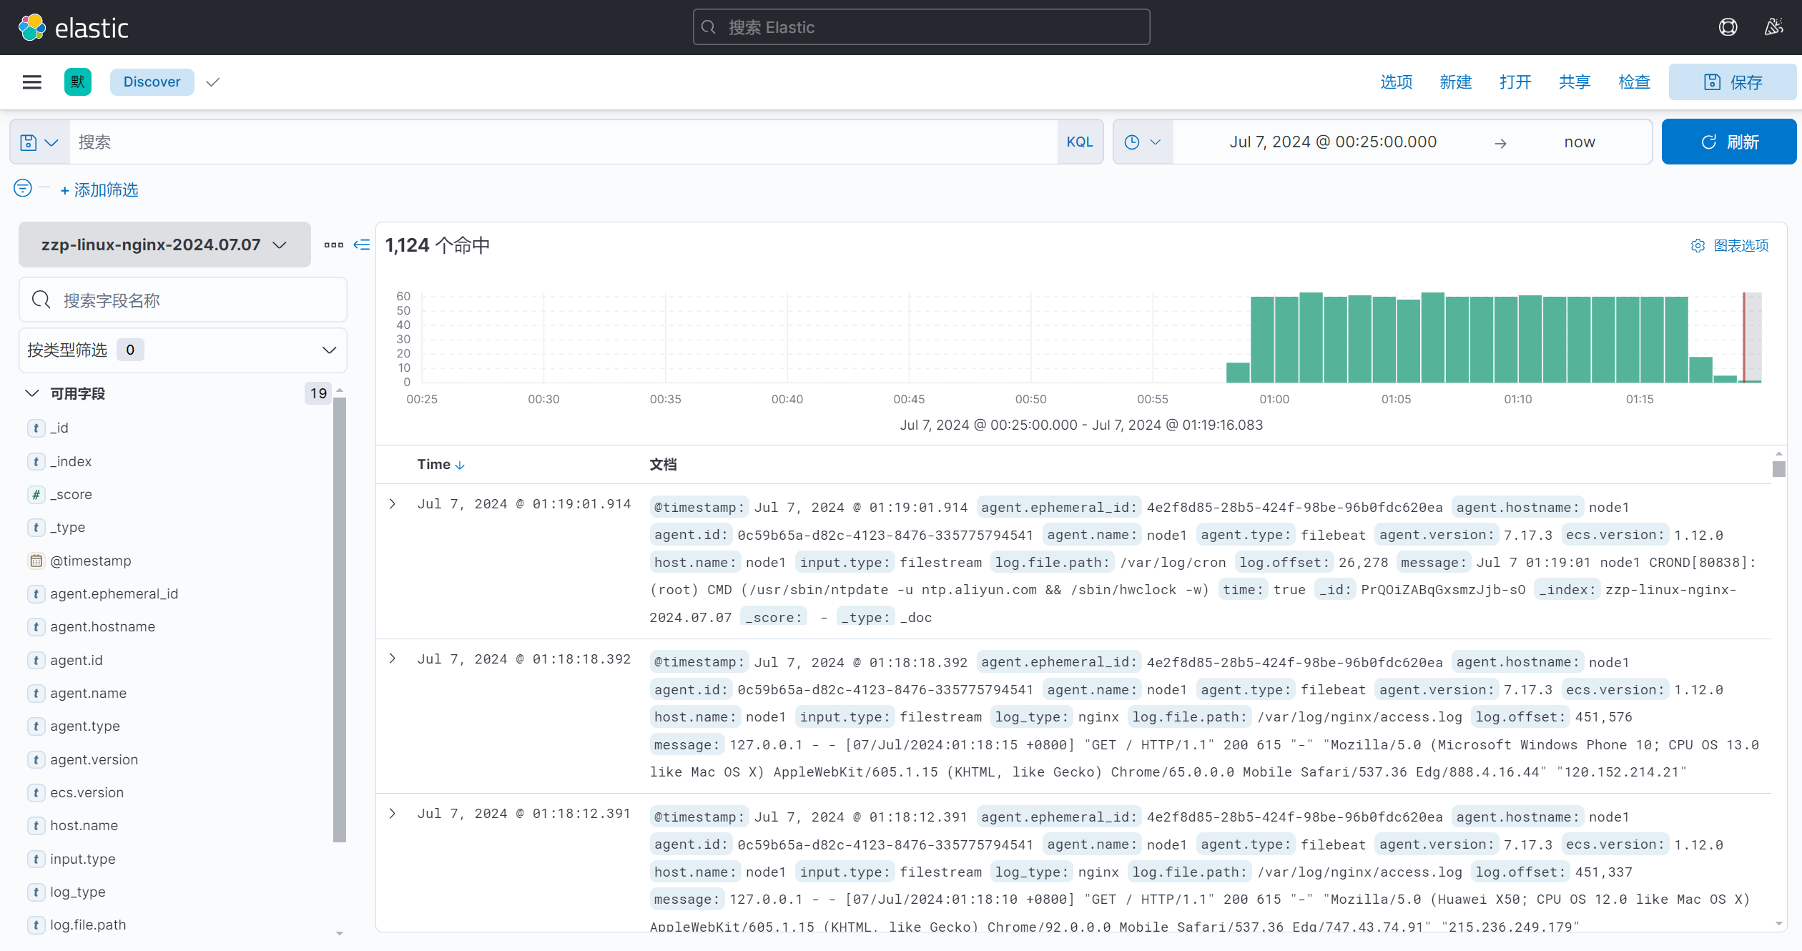
Task: Click the 刷新 refresh button
Action: [x=1728, y=142]
